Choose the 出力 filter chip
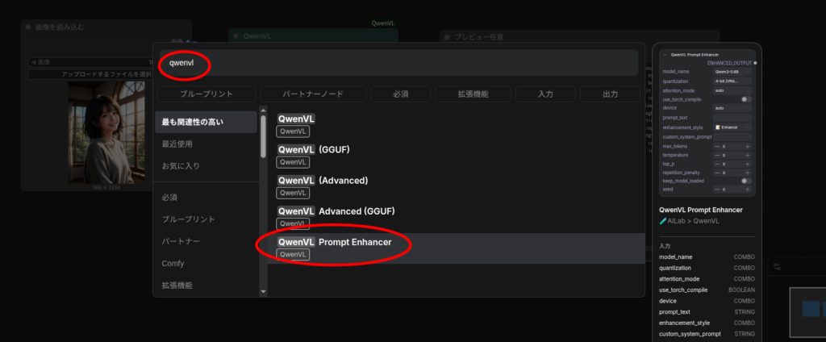This screenshot has height=342, width=826. click(610, 94)
